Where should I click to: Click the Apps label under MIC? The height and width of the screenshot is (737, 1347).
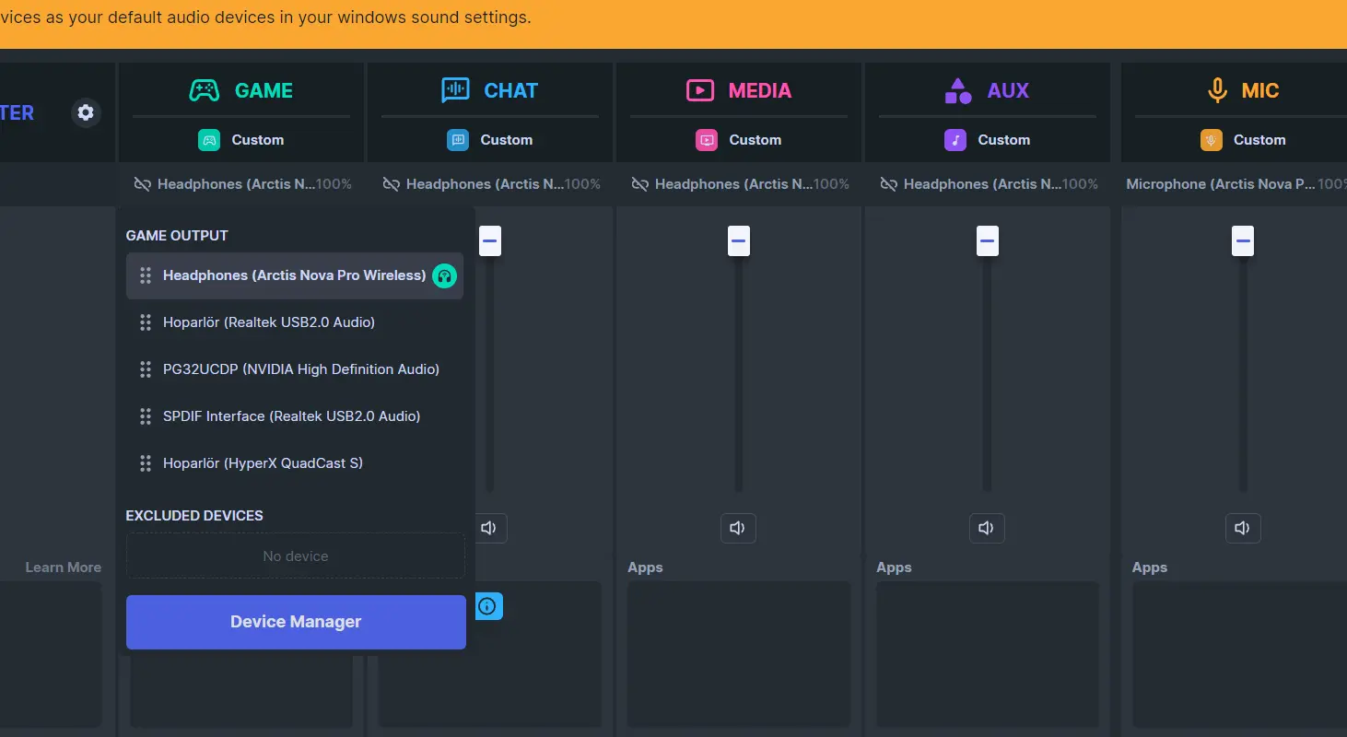pyautogui.click(x=1150, y=567)
